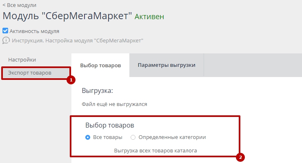
Task: Open the instruction link for module setup
Action: 78,41
